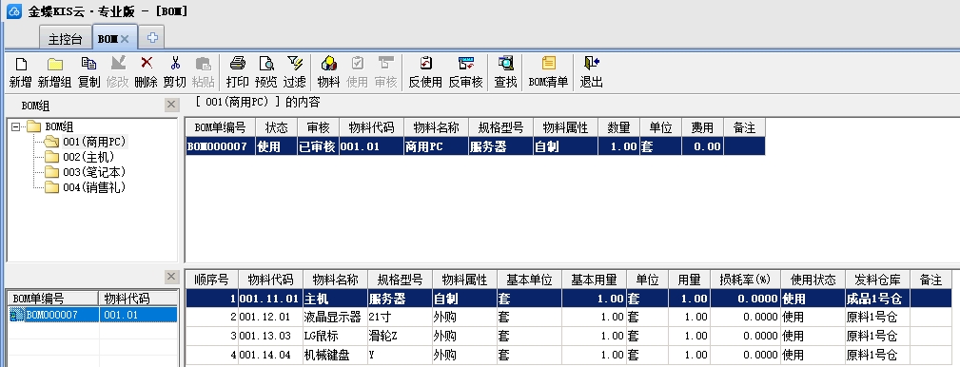This screenshot has width=960, height=367.
Task: Click the 损耗率(%) column header
Action: 746,280
